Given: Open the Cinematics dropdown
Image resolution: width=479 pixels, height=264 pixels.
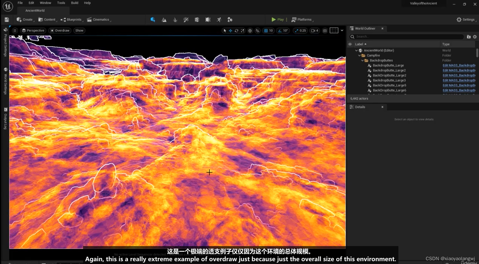Looking at the screenshot, I should 99,20.
